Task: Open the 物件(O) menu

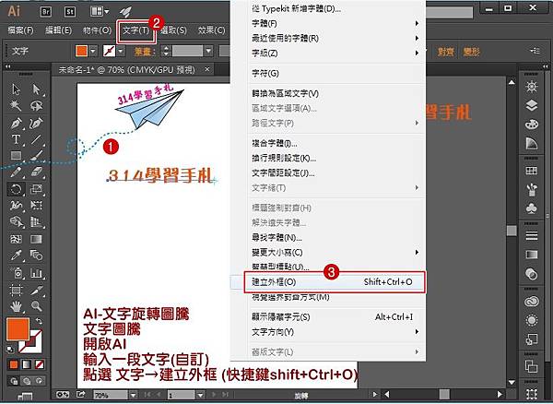Action: pyautogui.click(x=98, y=30)
